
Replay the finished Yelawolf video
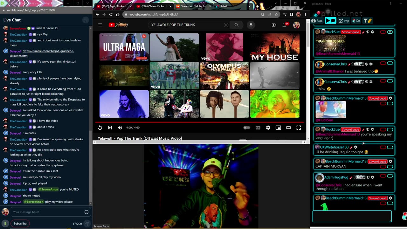point(100,128)
